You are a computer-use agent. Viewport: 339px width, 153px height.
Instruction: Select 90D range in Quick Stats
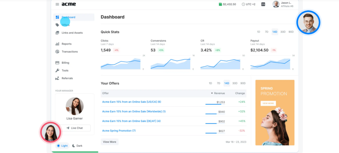[x=291, y=32]
